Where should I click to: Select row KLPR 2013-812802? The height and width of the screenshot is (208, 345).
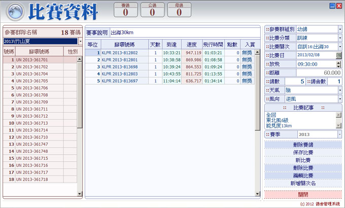[169, 53]
